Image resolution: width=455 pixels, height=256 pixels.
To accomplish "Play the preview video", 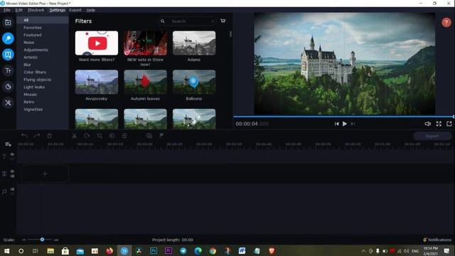I will (x=344, y=124).
